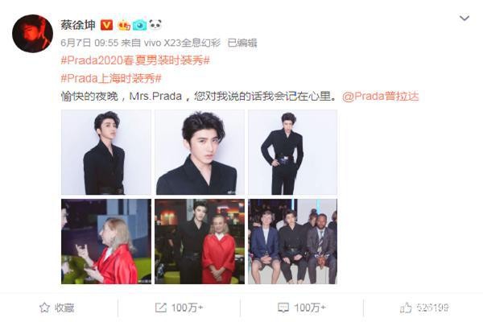
Task: Open the close-up face portrait photo
Action: (x=200, y=152)
